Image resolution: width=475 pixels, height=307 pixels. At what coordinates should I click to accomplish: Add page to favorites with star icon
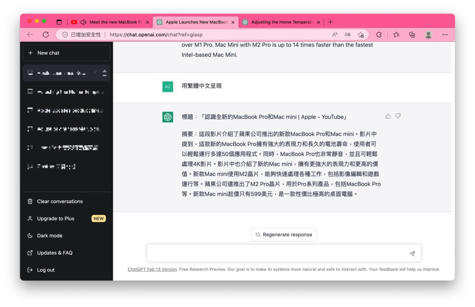coord(361,35)
